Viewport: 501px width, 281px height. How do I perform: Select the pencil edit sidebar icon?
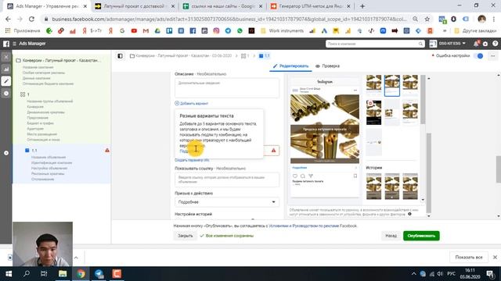click(6, 81)
